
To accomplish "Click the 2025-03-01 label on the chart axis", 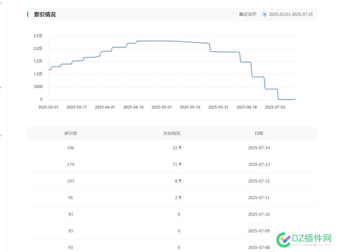I will point(48,107).
